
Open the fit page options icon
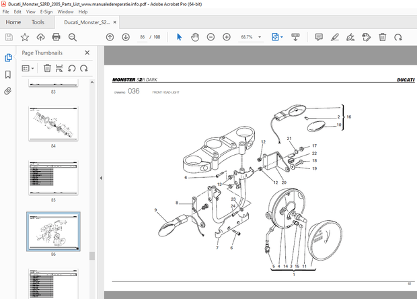275,37
